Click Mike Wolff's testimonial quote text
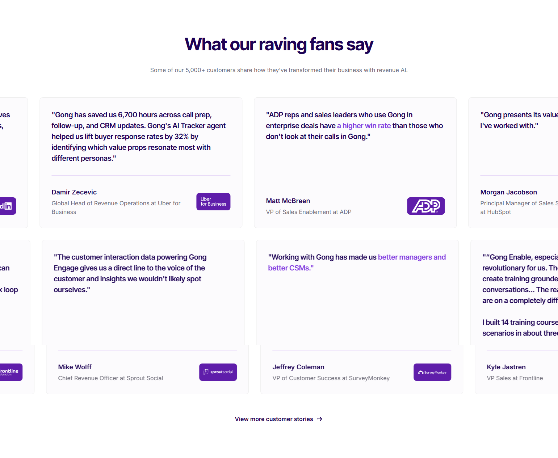The image size is (558, 458). 130,273
